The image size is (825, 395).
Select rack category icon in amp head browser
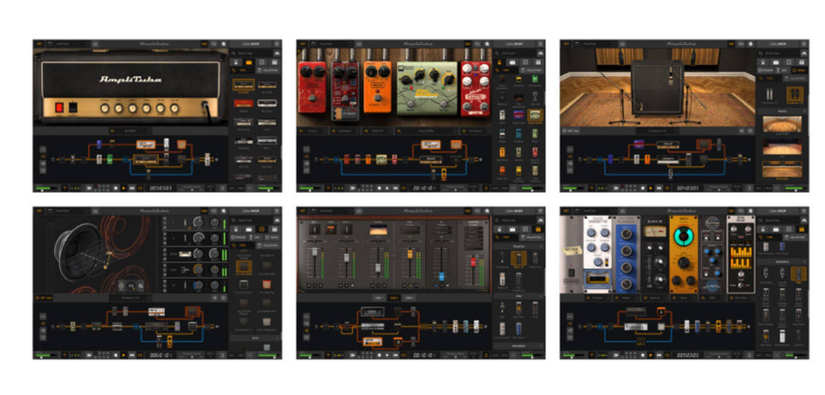click(x=273, y=62)
